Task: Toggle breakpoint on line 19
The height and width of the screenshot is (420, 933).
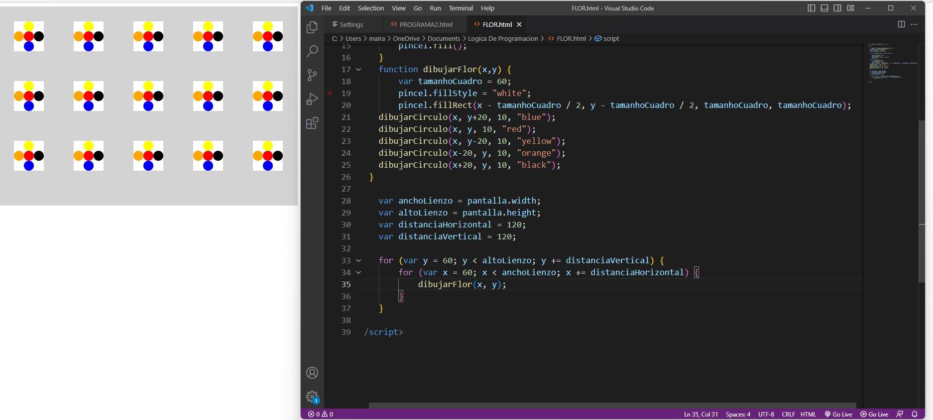Action: [x=330, y=93]
